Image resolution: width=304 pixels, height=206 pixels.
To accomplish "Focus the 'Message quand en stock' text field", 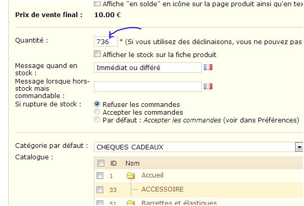I will pyautogui.click(x=148, y=67).
